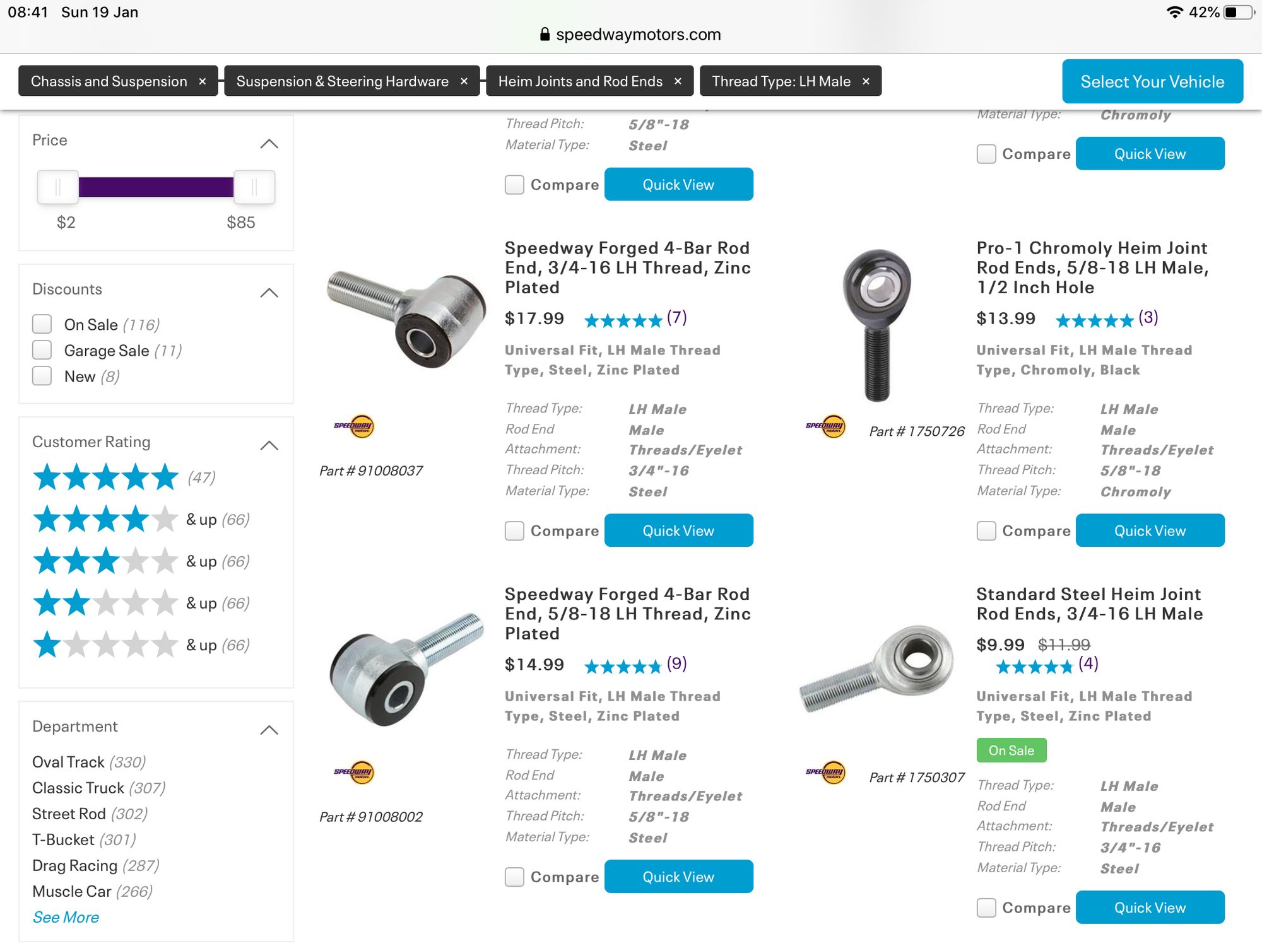Open star reviews for $17.99 4-Bar Rod End
Viewport: 1262px width, 946px height.
coord(635,319)
